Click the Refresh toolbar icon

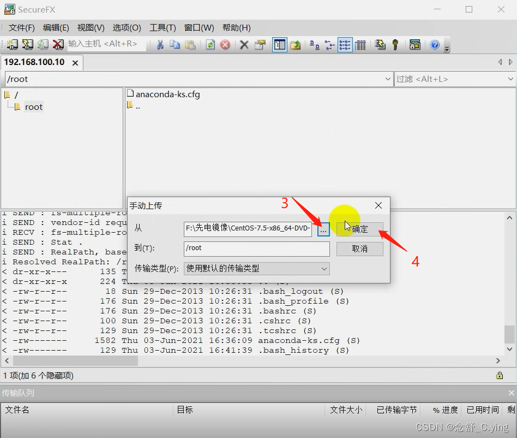(210, 45)
